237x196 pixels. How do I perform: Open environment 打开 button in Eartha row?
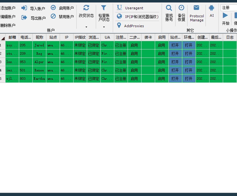(189, 79)
